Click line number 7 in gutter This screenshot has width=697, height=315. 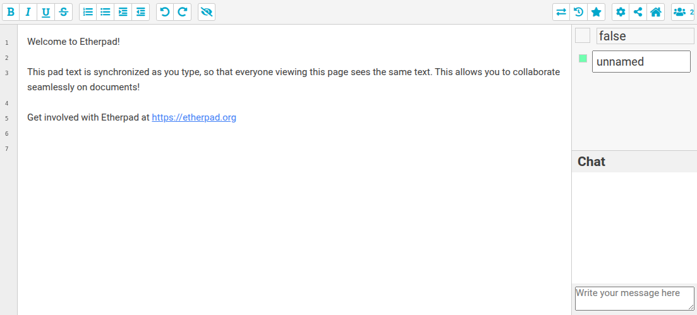(7, 149)
